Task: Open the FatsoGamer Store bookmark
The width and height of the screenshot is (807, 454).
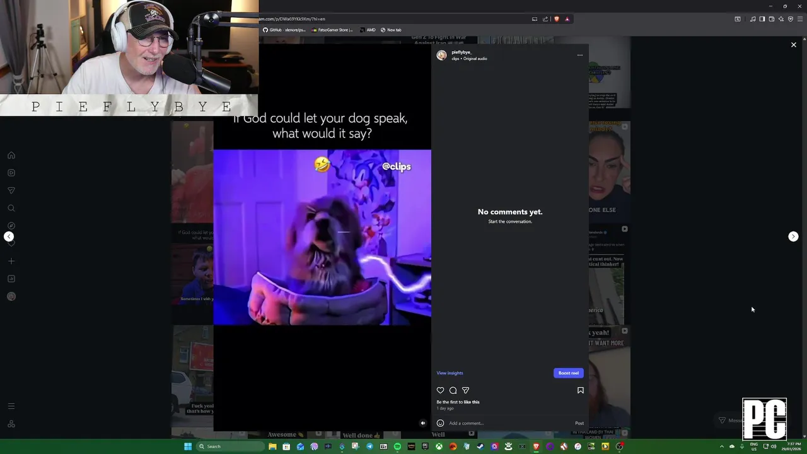Action: [332, 30]
